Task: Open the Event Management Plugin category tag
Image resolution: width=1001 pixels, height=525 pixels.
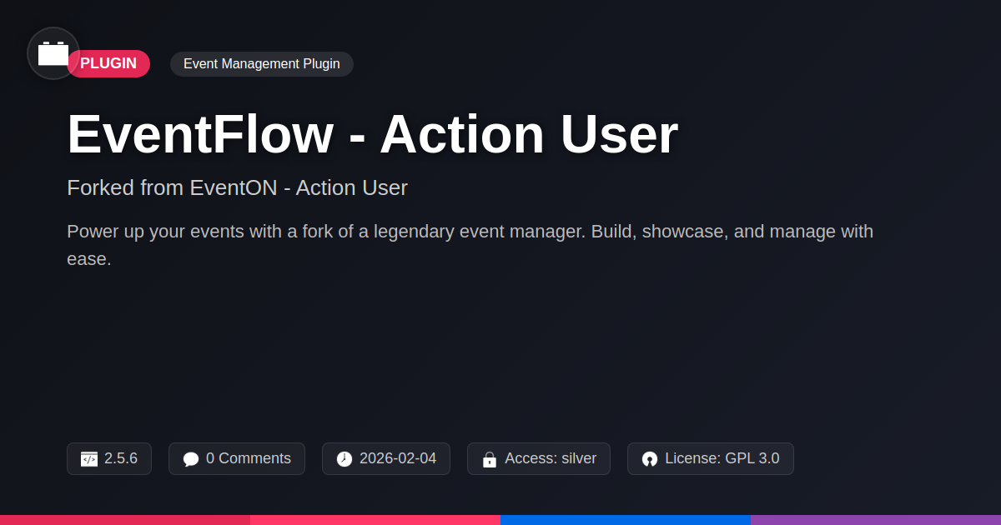Action: pyautogui.click(x=262, y=64)
